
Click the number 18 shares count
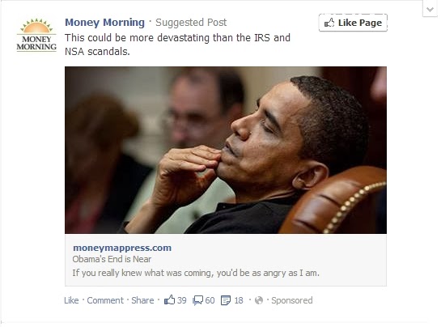[239, 300]
